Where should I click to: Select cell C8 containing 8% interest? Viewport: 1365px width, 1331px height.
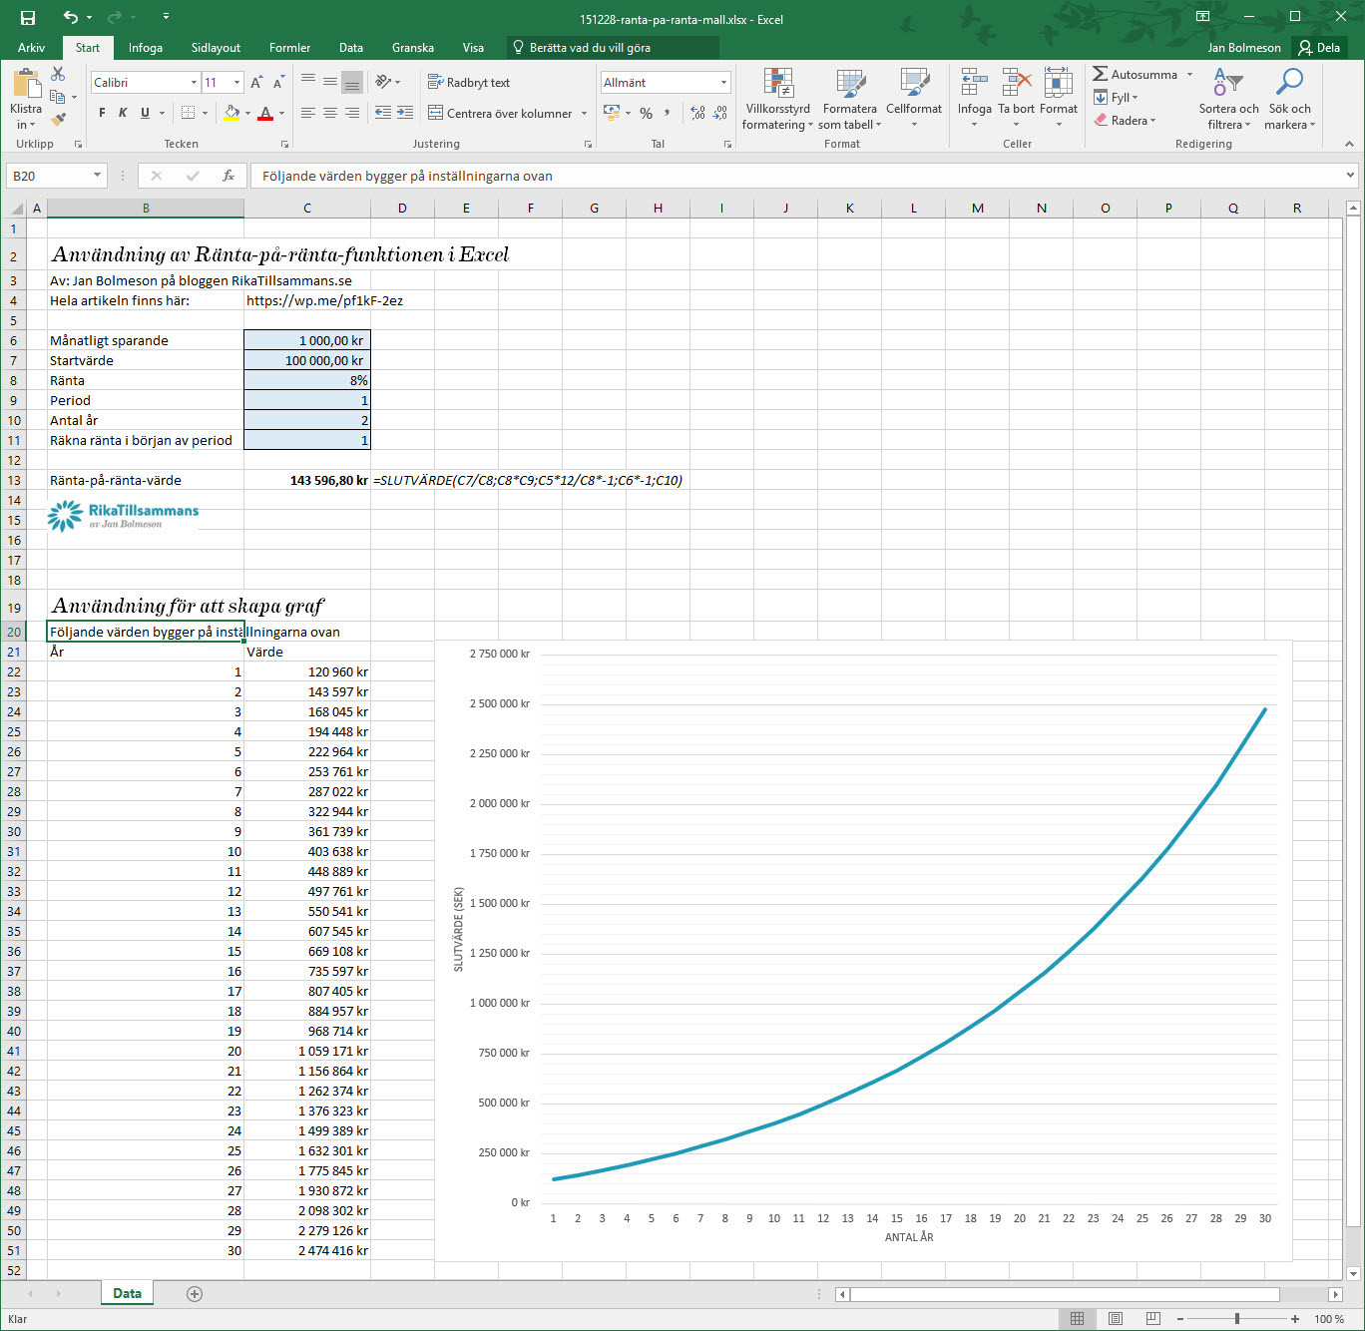pos(307,380)
